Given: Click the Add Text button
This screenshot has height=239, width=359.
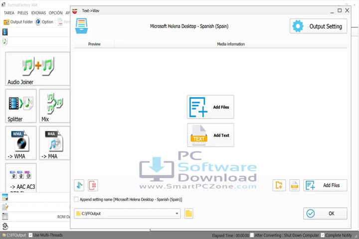Looking at the screenshot, I should click(x=210, y=135).
